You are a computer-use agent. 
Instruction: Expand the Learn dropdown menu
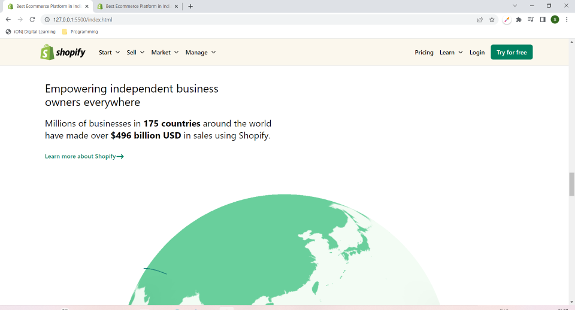click(x=451, y=53)
